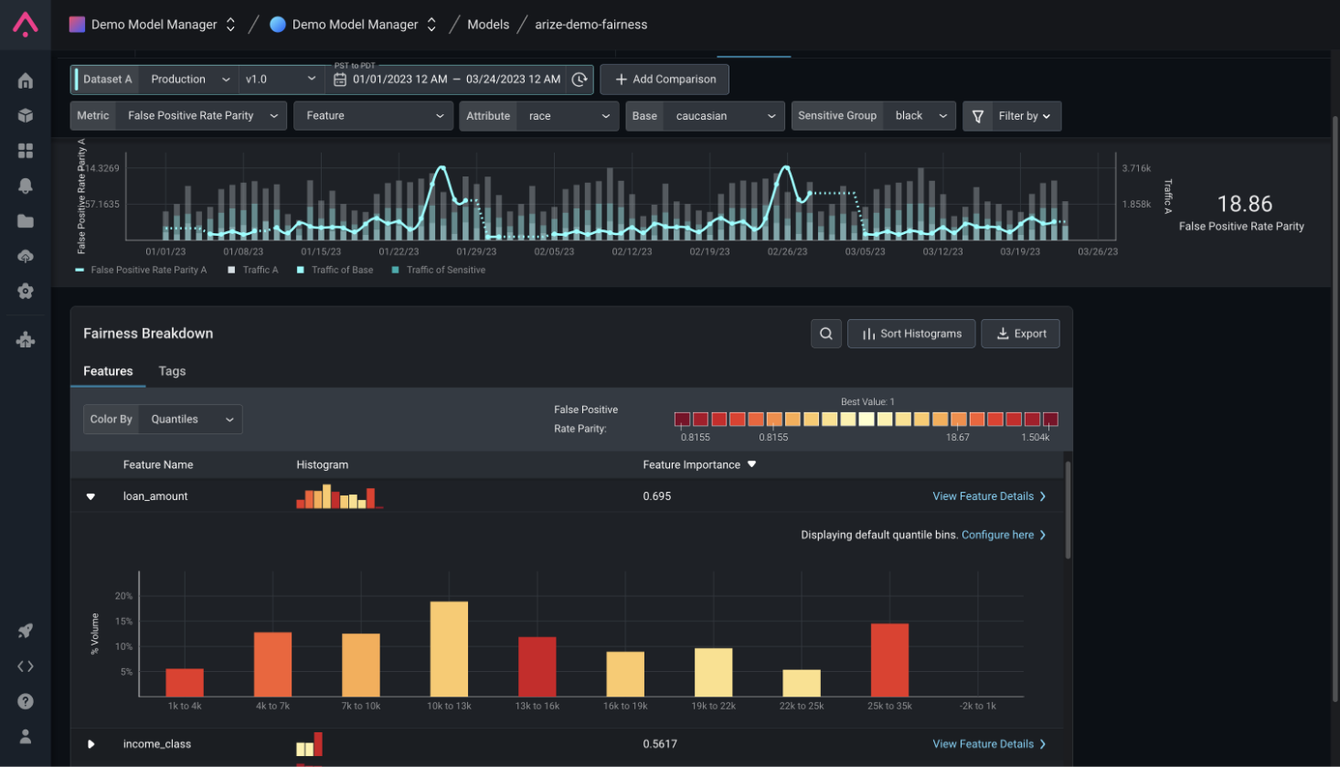Click the purple organization square icon
Screen dimensions: 1340x767
(78, 25)
